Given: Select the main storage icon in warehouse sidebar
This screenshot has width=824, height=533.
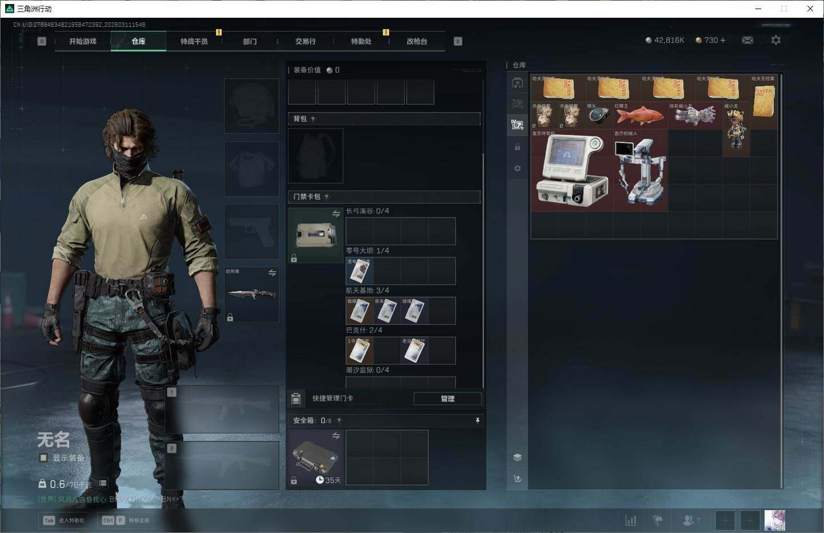Looking at the screenshot, I should click(517, 82).
